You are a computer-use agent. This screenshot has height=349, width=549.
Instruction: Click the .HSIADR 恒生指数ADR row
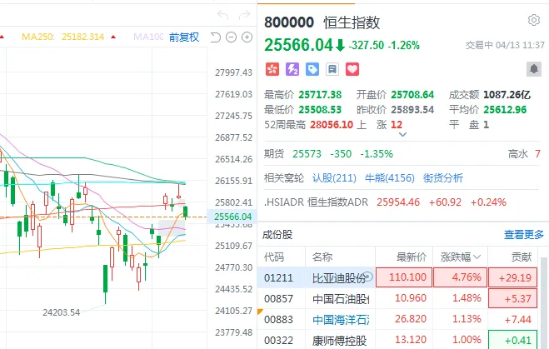pos(385,202)
